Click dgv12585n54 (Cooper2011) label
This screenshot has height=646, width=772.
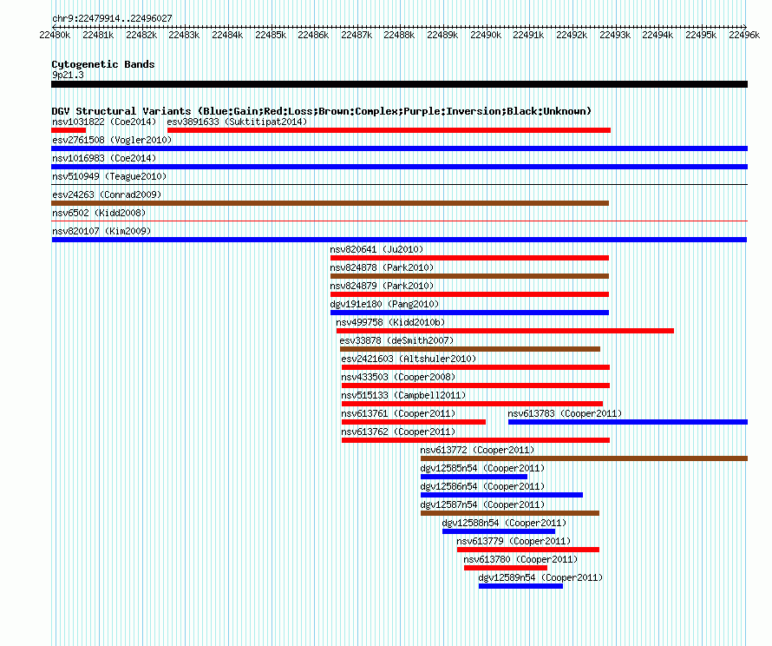click(x=482, y=468)
